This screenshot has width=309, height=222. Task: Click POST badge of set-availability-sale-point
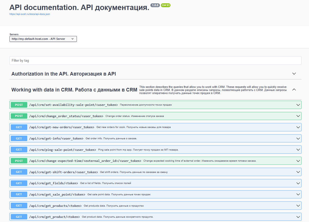19,105
